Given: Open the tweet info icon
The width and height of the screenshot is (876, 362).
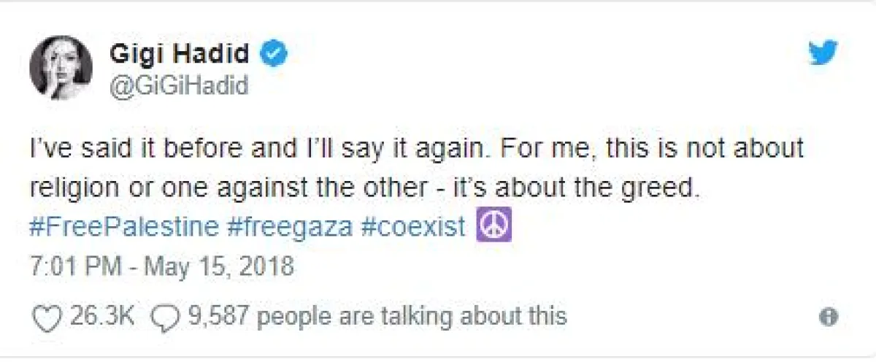Looking at the screenshot, I should (828, 317).
